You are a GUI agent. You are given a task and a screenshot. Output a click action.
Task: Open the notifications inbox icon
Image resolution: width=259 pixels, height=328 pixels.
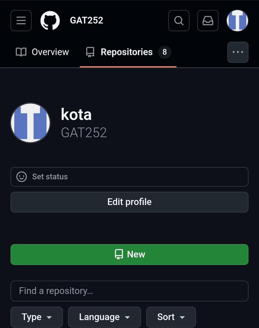coord(208,20)
